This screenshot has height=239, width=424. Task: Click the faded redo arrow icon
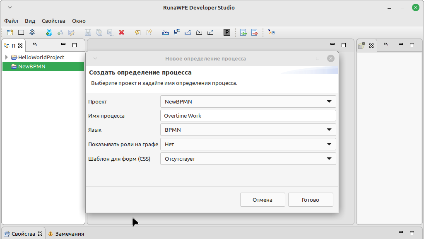point(149,32)
